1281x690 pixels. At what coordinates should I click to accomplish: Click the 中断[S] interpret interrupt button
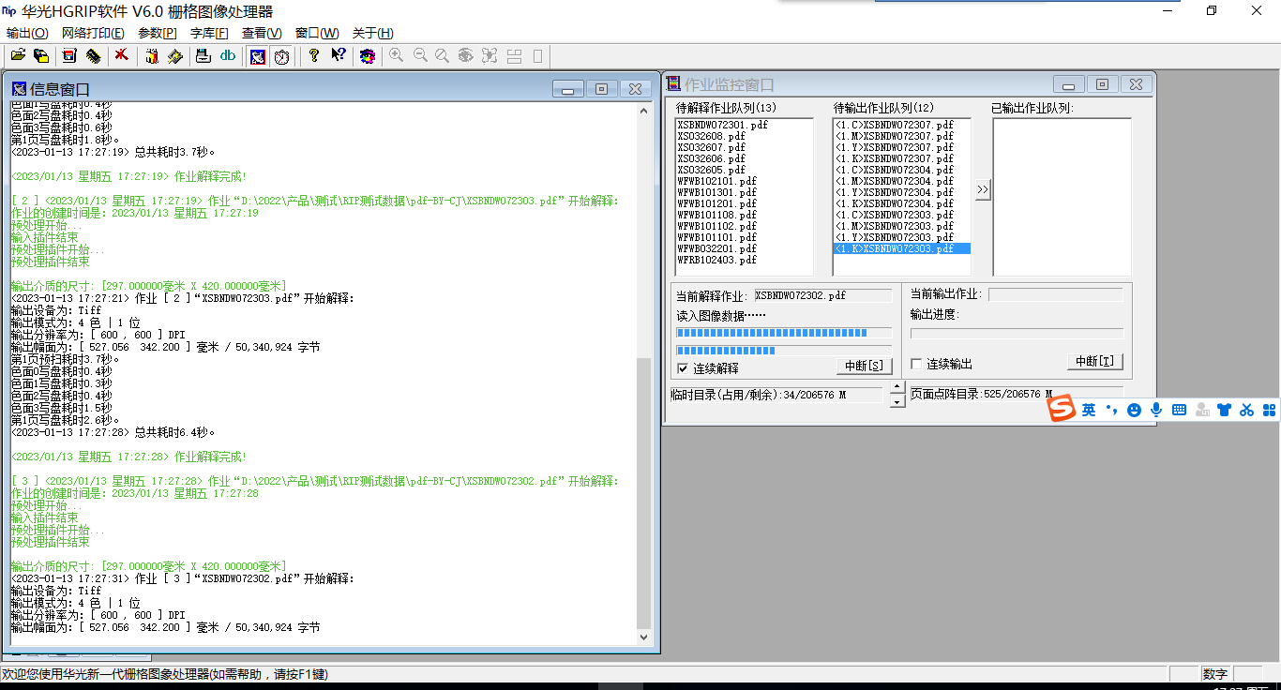click(x=864, y=366)
